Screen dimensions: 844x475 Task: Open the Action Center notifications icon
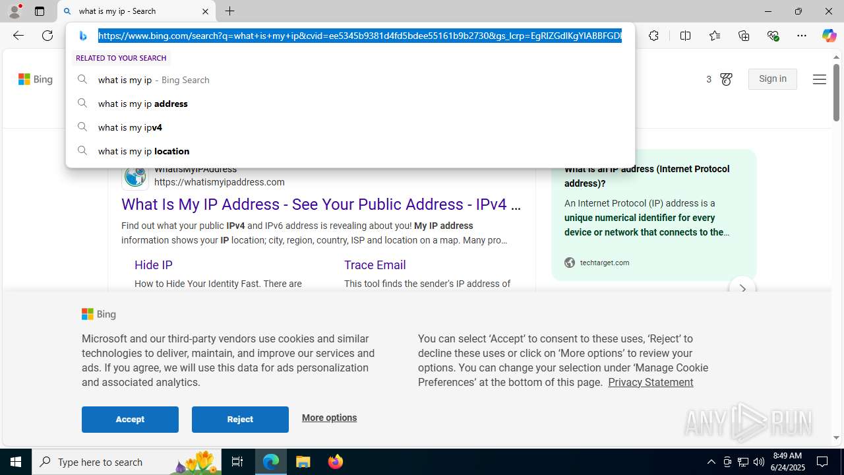tap(823, 462)
